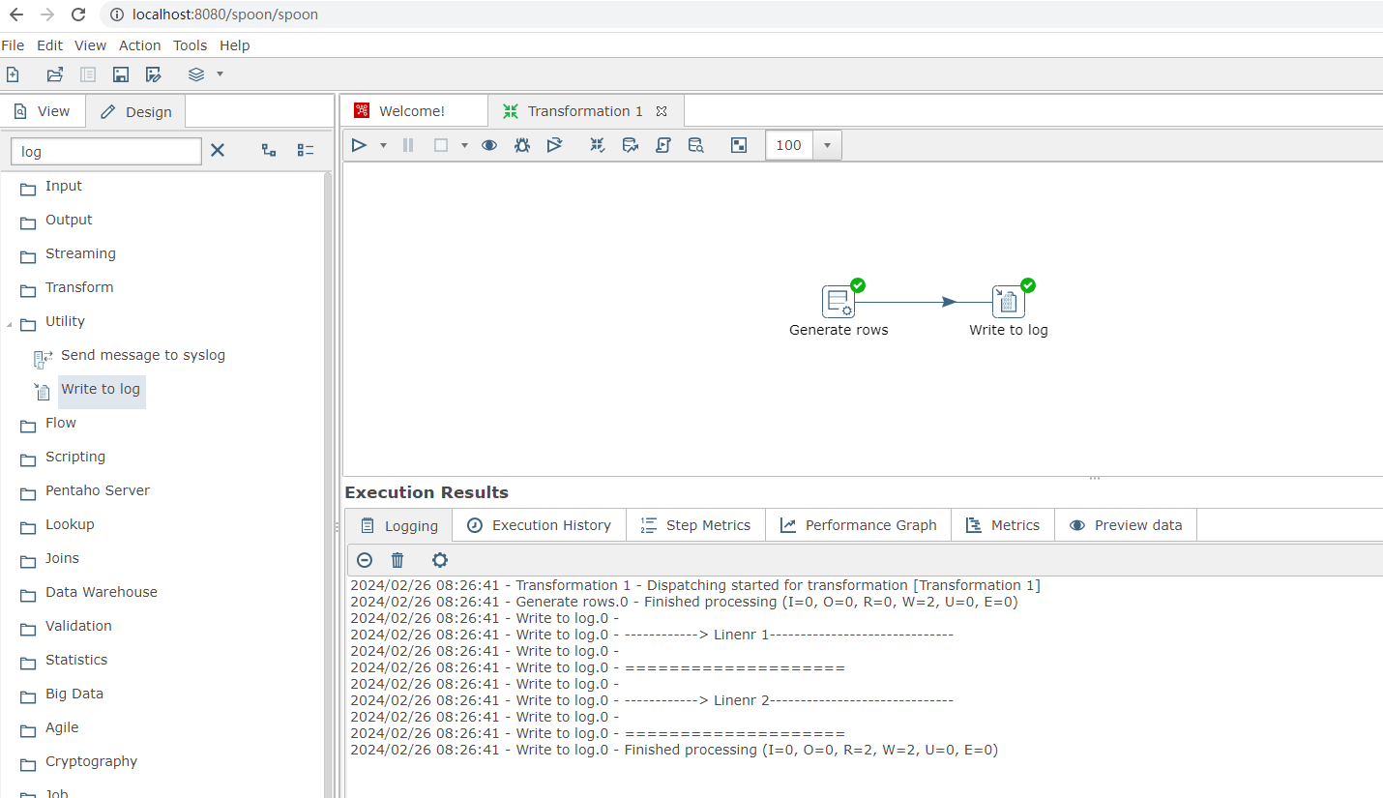Viewport: 1383px width, 798px height.
Task: Clear the log entries
Action: click(x=397, y=560)
